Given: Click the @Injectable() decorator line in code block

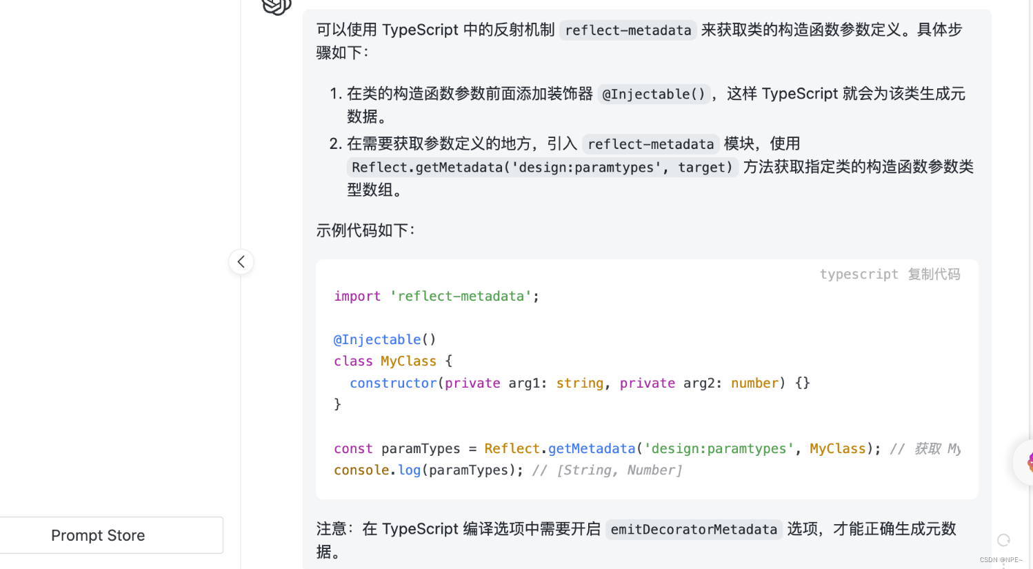Looking at the screenshot, I should click(385, 340).
